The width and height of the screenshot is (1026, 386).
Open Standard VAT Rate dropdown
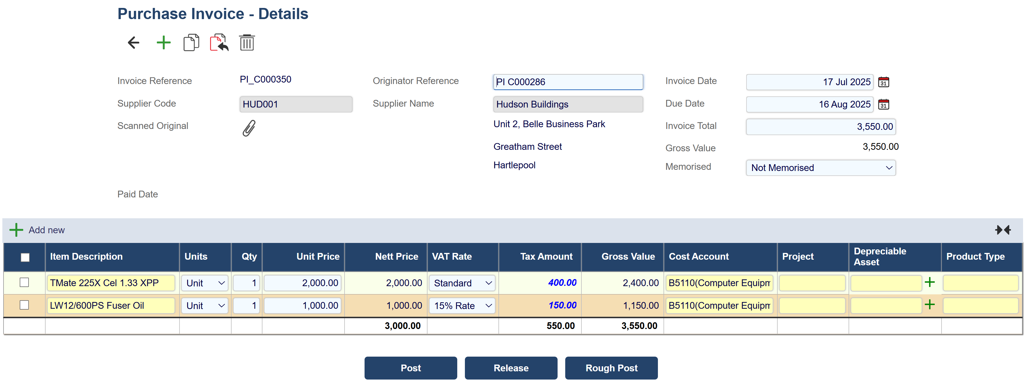pos(462,283)
